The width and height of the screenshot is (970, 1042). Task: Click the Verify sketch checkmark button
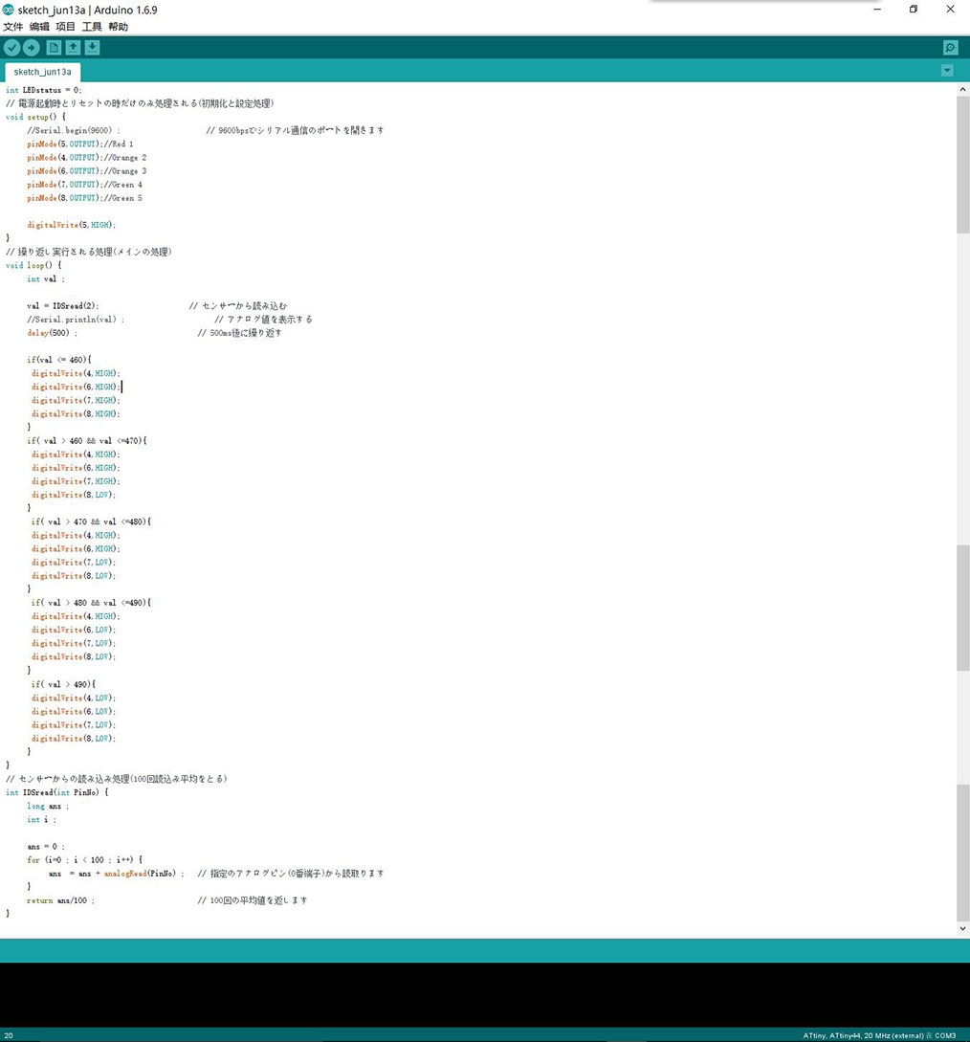(x=12, y=48)
